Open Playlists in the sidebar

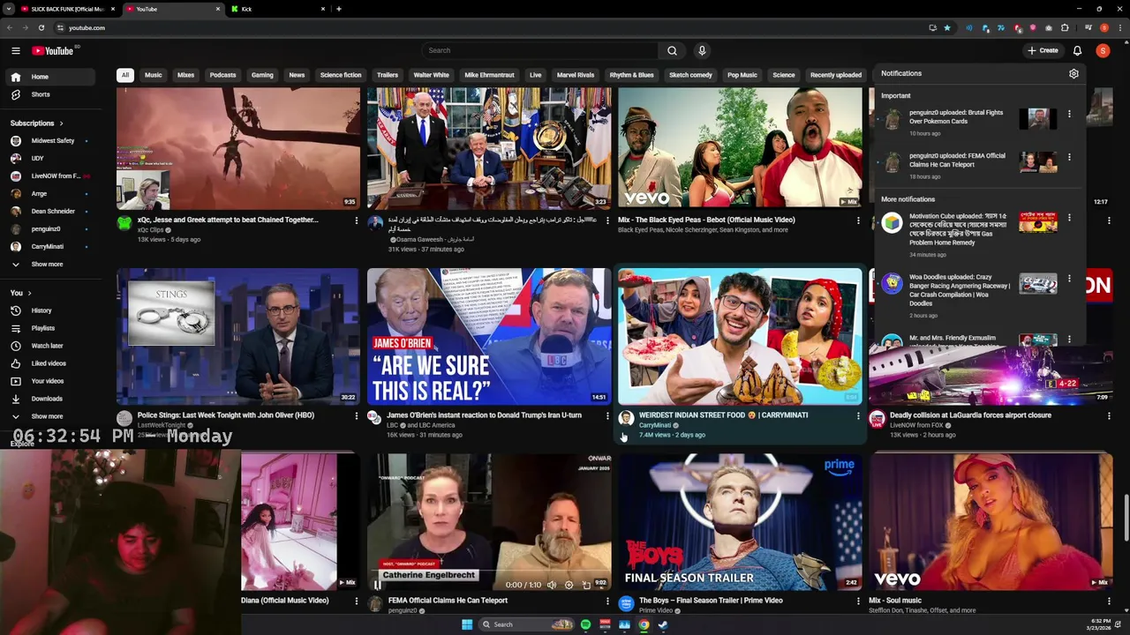tap(51, 328)
